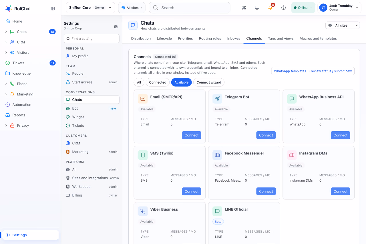Viewport: 366px width, 244px height.
Task: Switch to the Routing rules tab
Action: (210, 38)
